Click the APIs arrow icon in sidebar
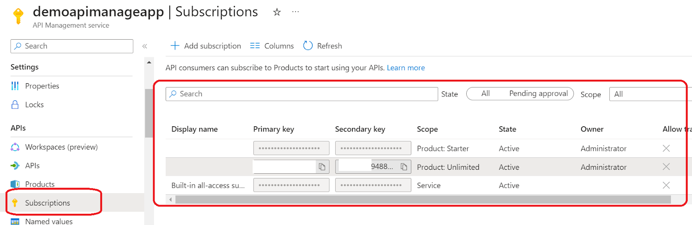 (x=15, y=166)
